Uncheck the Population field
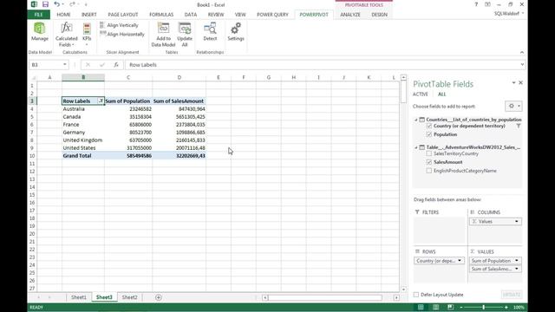 (429, 134)
